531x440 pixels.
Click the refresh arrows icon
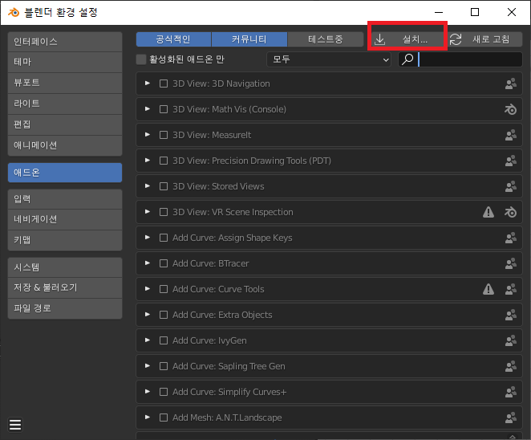coord(456,39)
